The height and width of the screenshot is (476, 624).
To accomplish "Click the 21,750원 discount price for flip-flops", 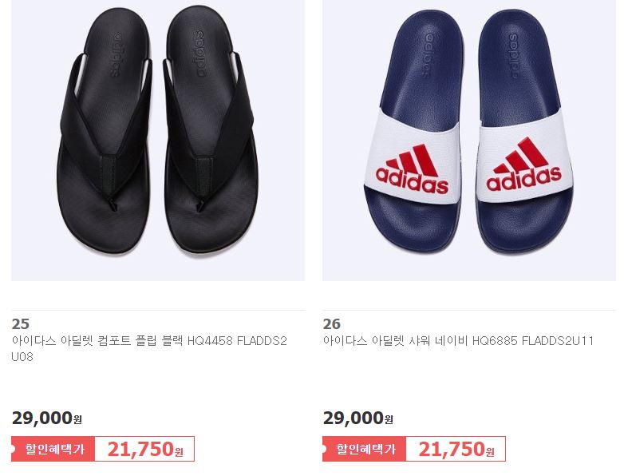I will pyautogui.click(x=145, y=449).
